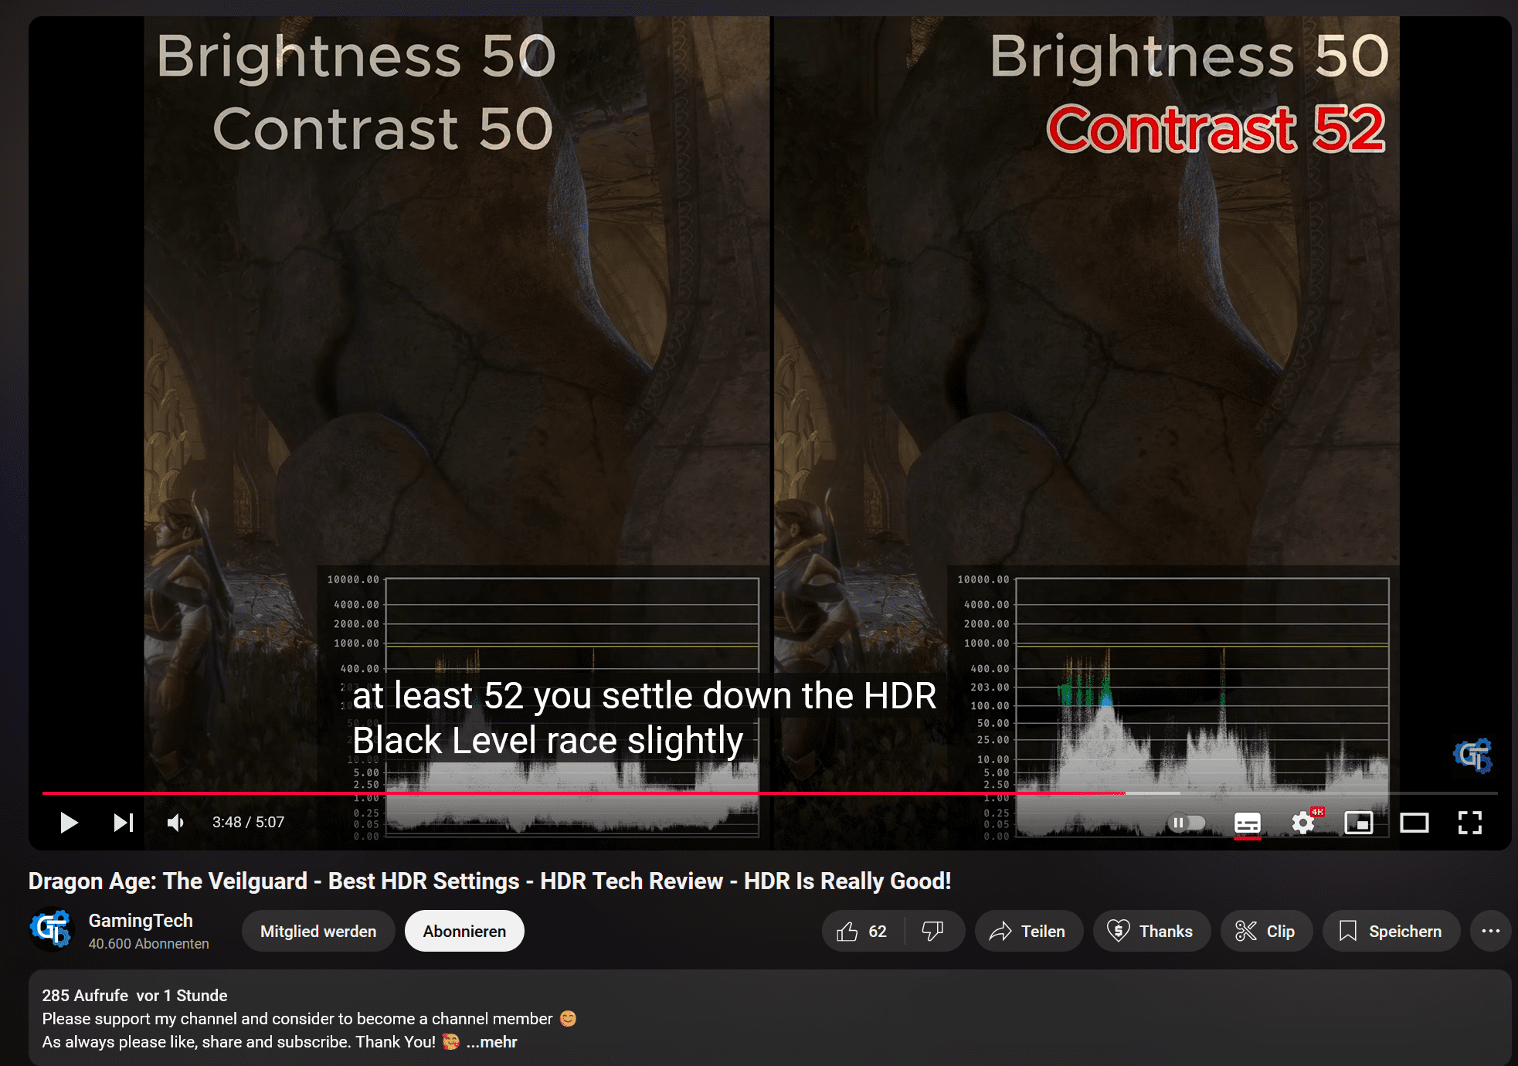Viewport: 1518px width, 1066px height.
Task: Click the 285 Aufrufe vor 1 Stunde text
Action: pyautogui.click(x=134, y=996)
